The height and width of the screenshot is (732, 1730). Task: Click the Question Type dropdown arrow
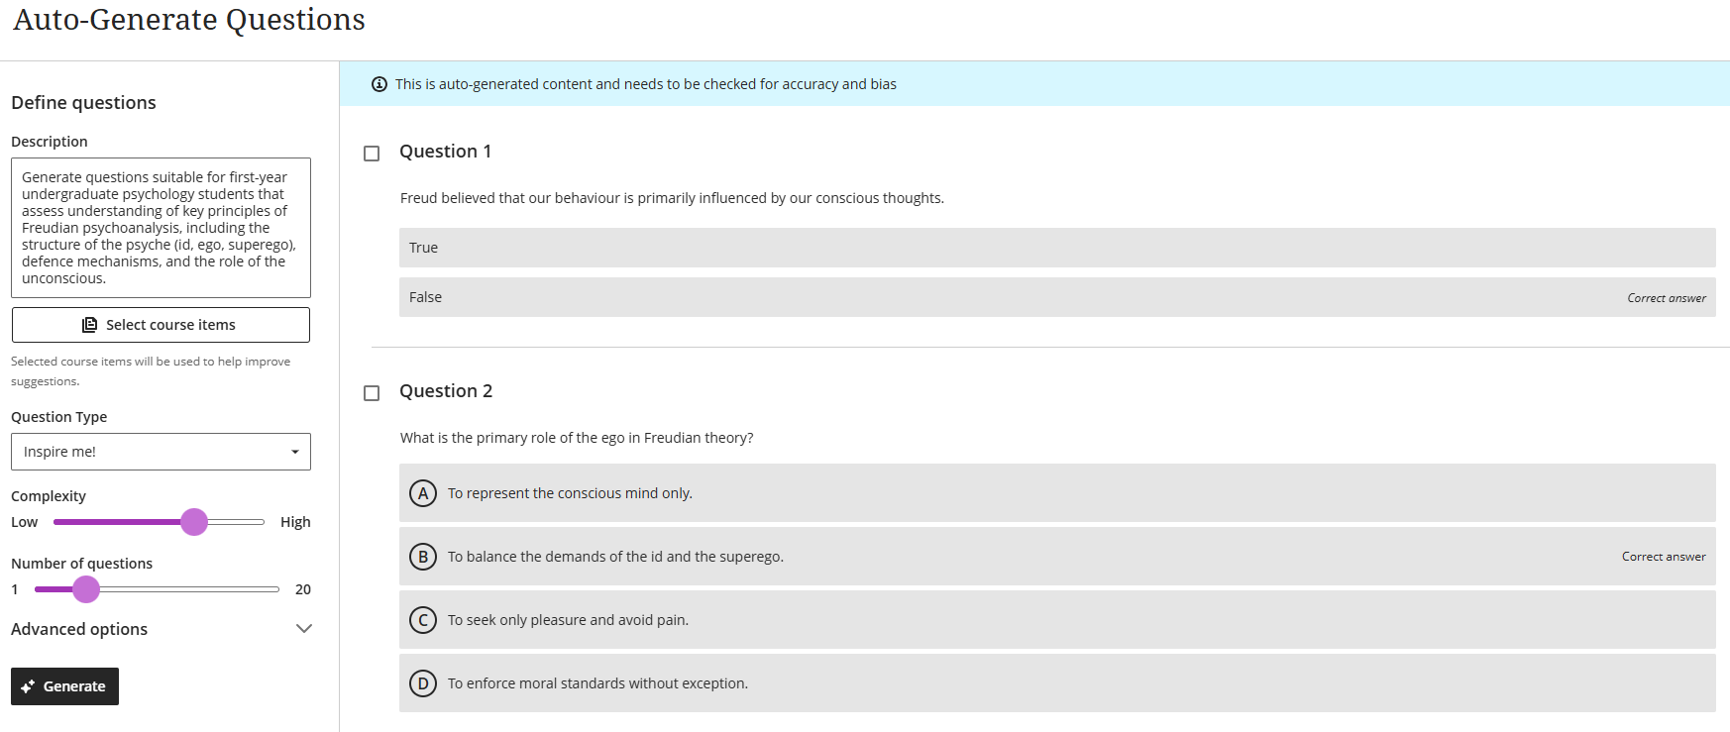tap(295, 452)
